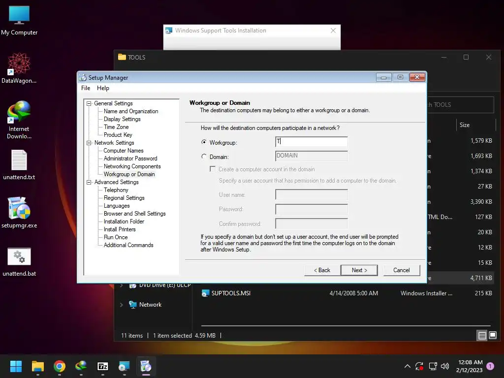This screenshot has height=378, width=504.
Task: Open File Explorer from the taskbar
Action: point(37,366)
